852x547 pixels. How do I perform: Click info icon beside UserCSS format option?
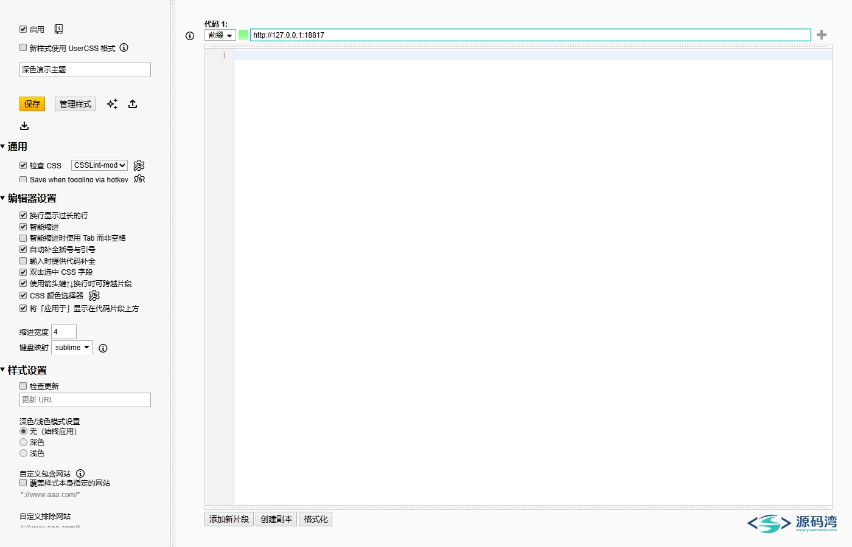tap(124, 47)
